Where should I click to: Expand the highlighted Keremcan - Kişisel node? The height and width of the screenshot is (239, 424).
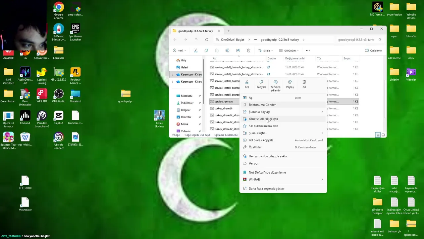(172, 74)
